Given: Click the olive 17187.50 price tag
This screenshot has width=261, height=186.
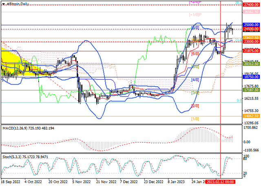Looking at the screenshot, I should coord(251,90).
